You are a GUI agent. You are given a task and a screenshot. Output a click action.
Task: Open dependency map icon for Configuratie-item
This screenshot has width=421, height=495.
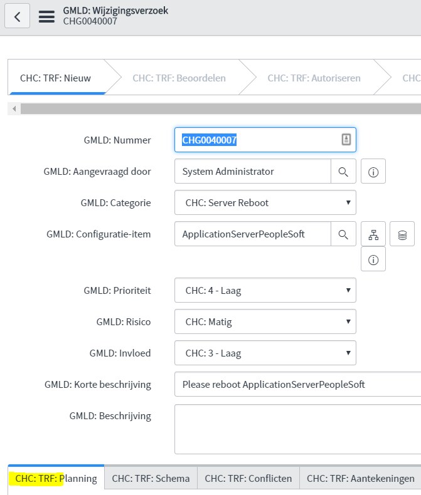pos(373,234)
